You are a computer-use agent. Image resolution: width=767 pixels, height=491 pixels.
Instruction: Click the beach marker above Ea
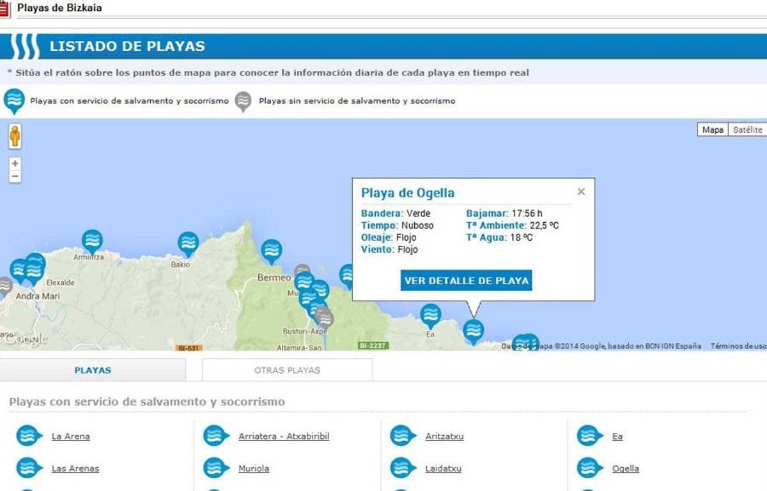click(430, 315)
